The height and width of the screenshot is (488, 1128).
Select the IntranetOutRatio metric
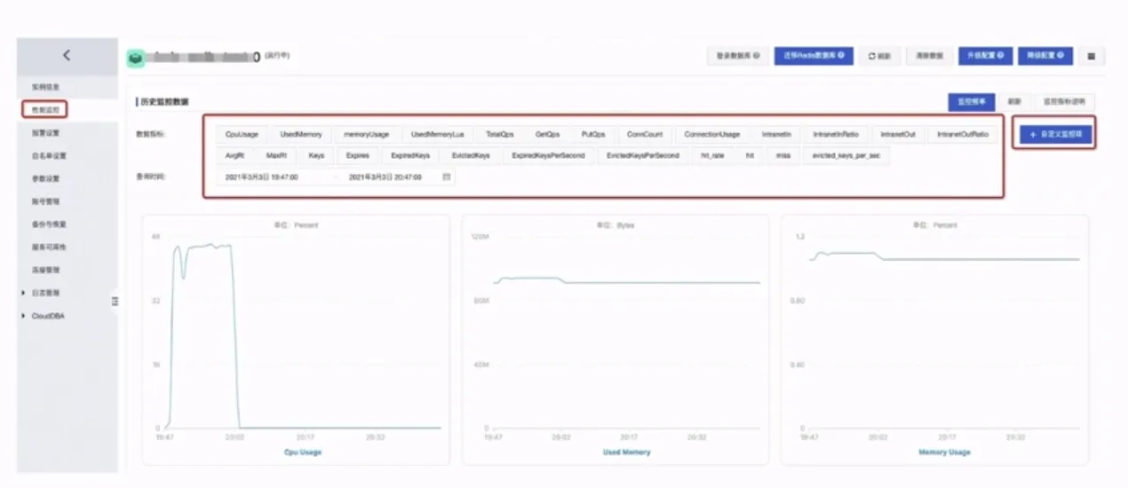click(962, 134)
